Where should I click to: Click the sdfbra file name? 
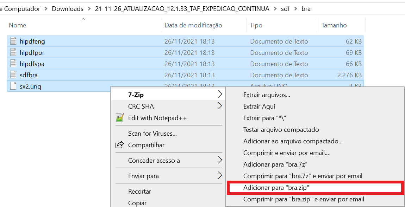click(x=29, y=75)
